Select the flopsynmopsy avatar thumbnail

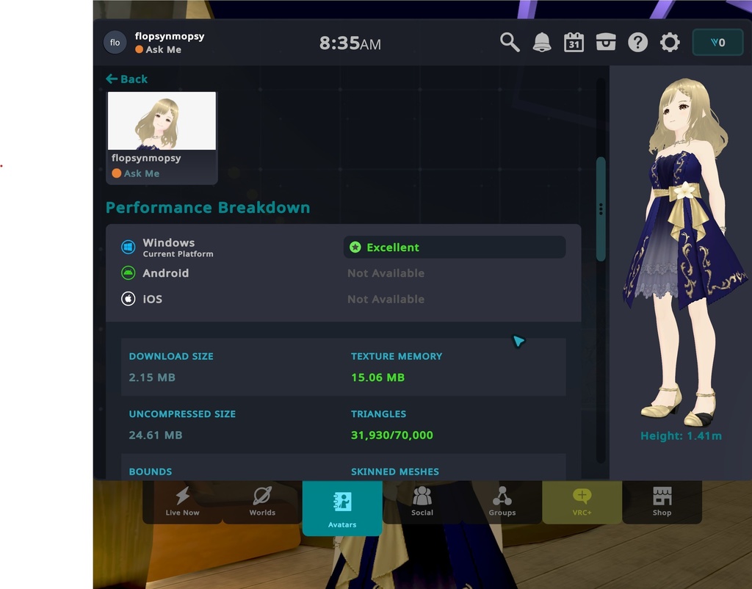click(x=161, y=120)
